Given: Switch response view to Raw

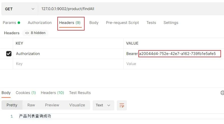Looking at the screenshot, I should (x=31, y=105).
